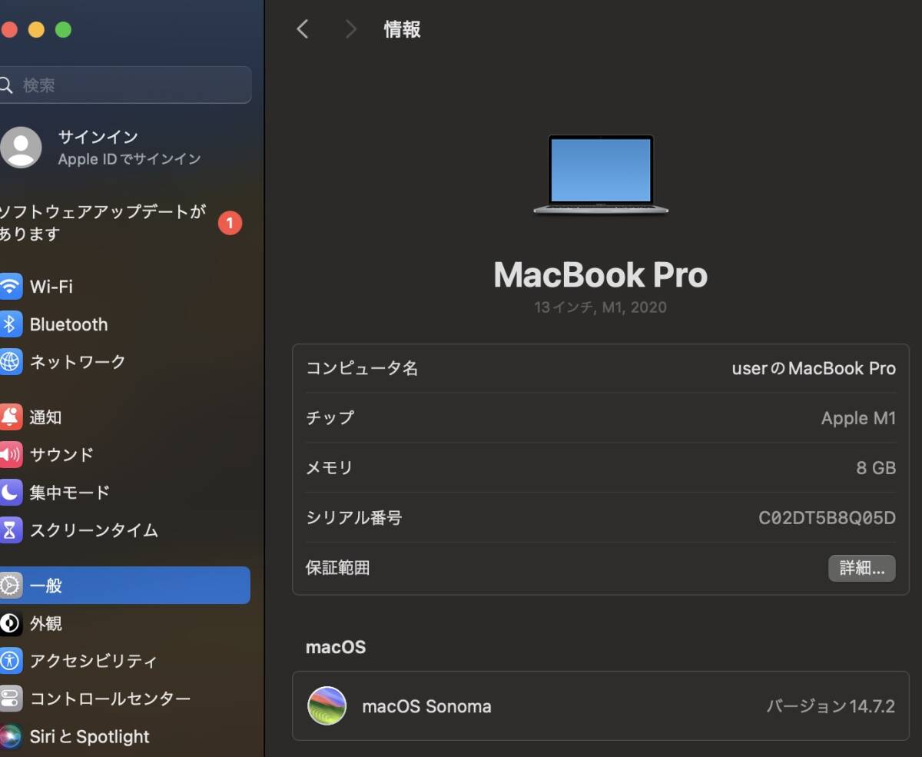
Task: Open Wi-Fi settings icon
Action: point(10,287)
